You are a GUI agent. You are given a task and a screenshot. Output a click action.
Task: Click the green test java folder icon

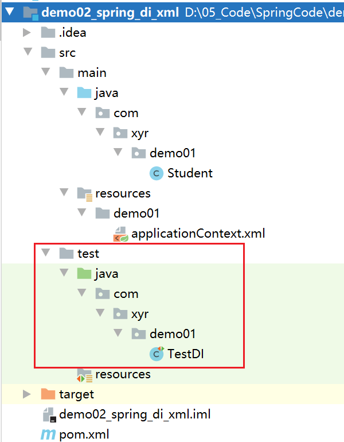84,273
